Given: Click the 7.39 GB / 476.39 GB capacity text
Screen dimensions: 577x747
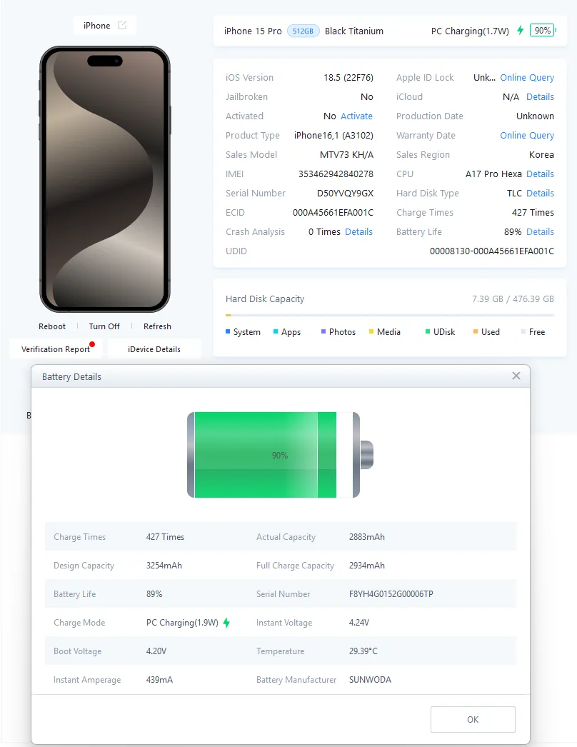Looking at the screenshot, I should pos(513,299).
